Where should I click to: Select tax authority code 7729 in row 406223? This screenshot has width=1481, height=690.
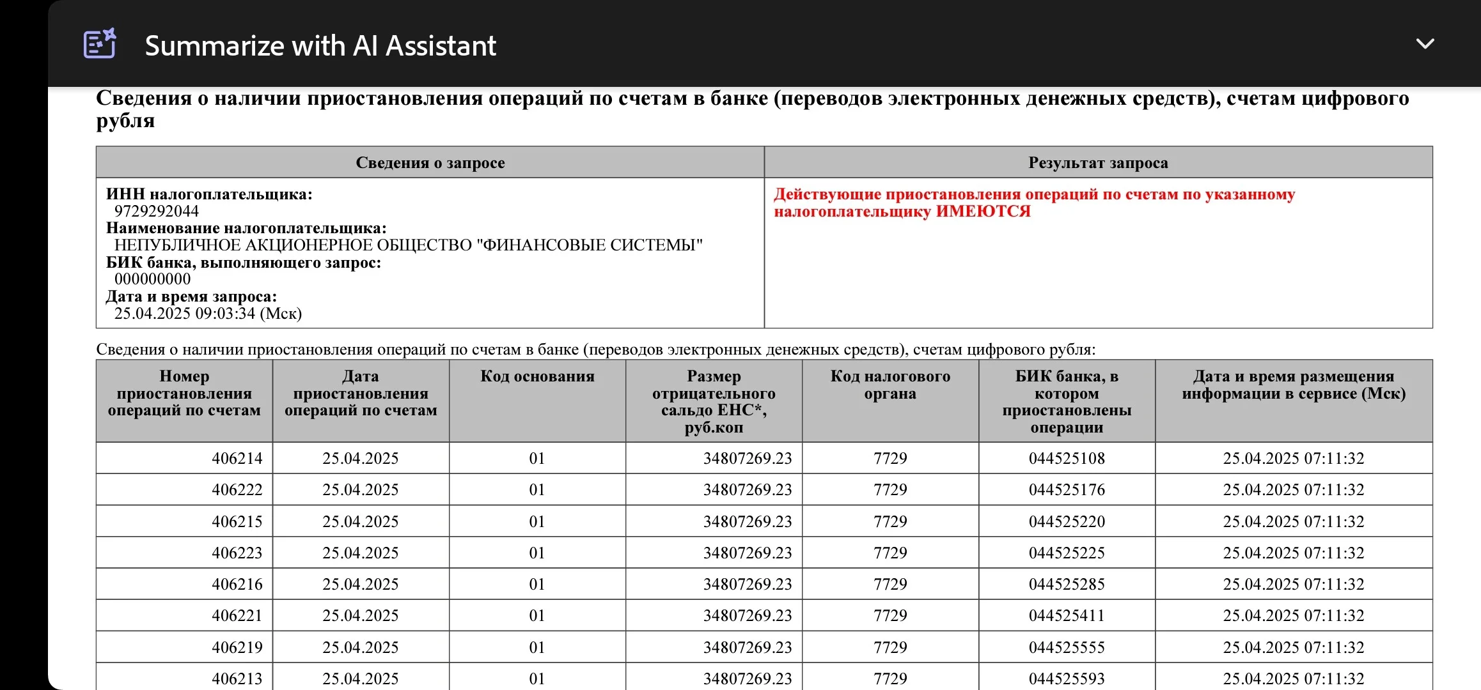click(890, 553)
